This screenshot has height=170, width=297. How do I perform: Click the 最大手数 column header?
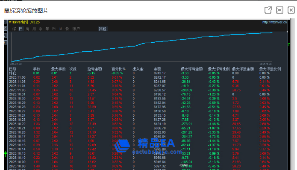[x=59, y=69]
